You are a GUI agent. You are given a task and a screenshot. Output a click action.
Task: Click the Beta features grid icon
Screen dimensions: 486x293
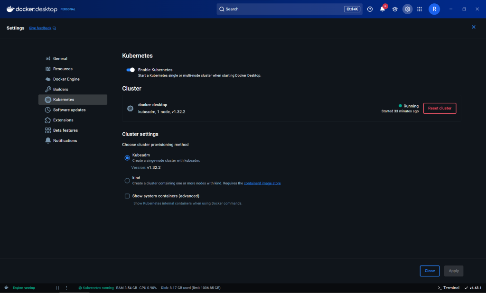(48, 130)
